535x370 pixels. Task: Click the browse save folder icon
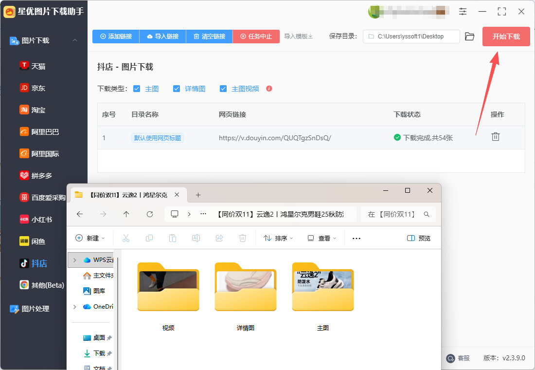(x=469, y=36)
